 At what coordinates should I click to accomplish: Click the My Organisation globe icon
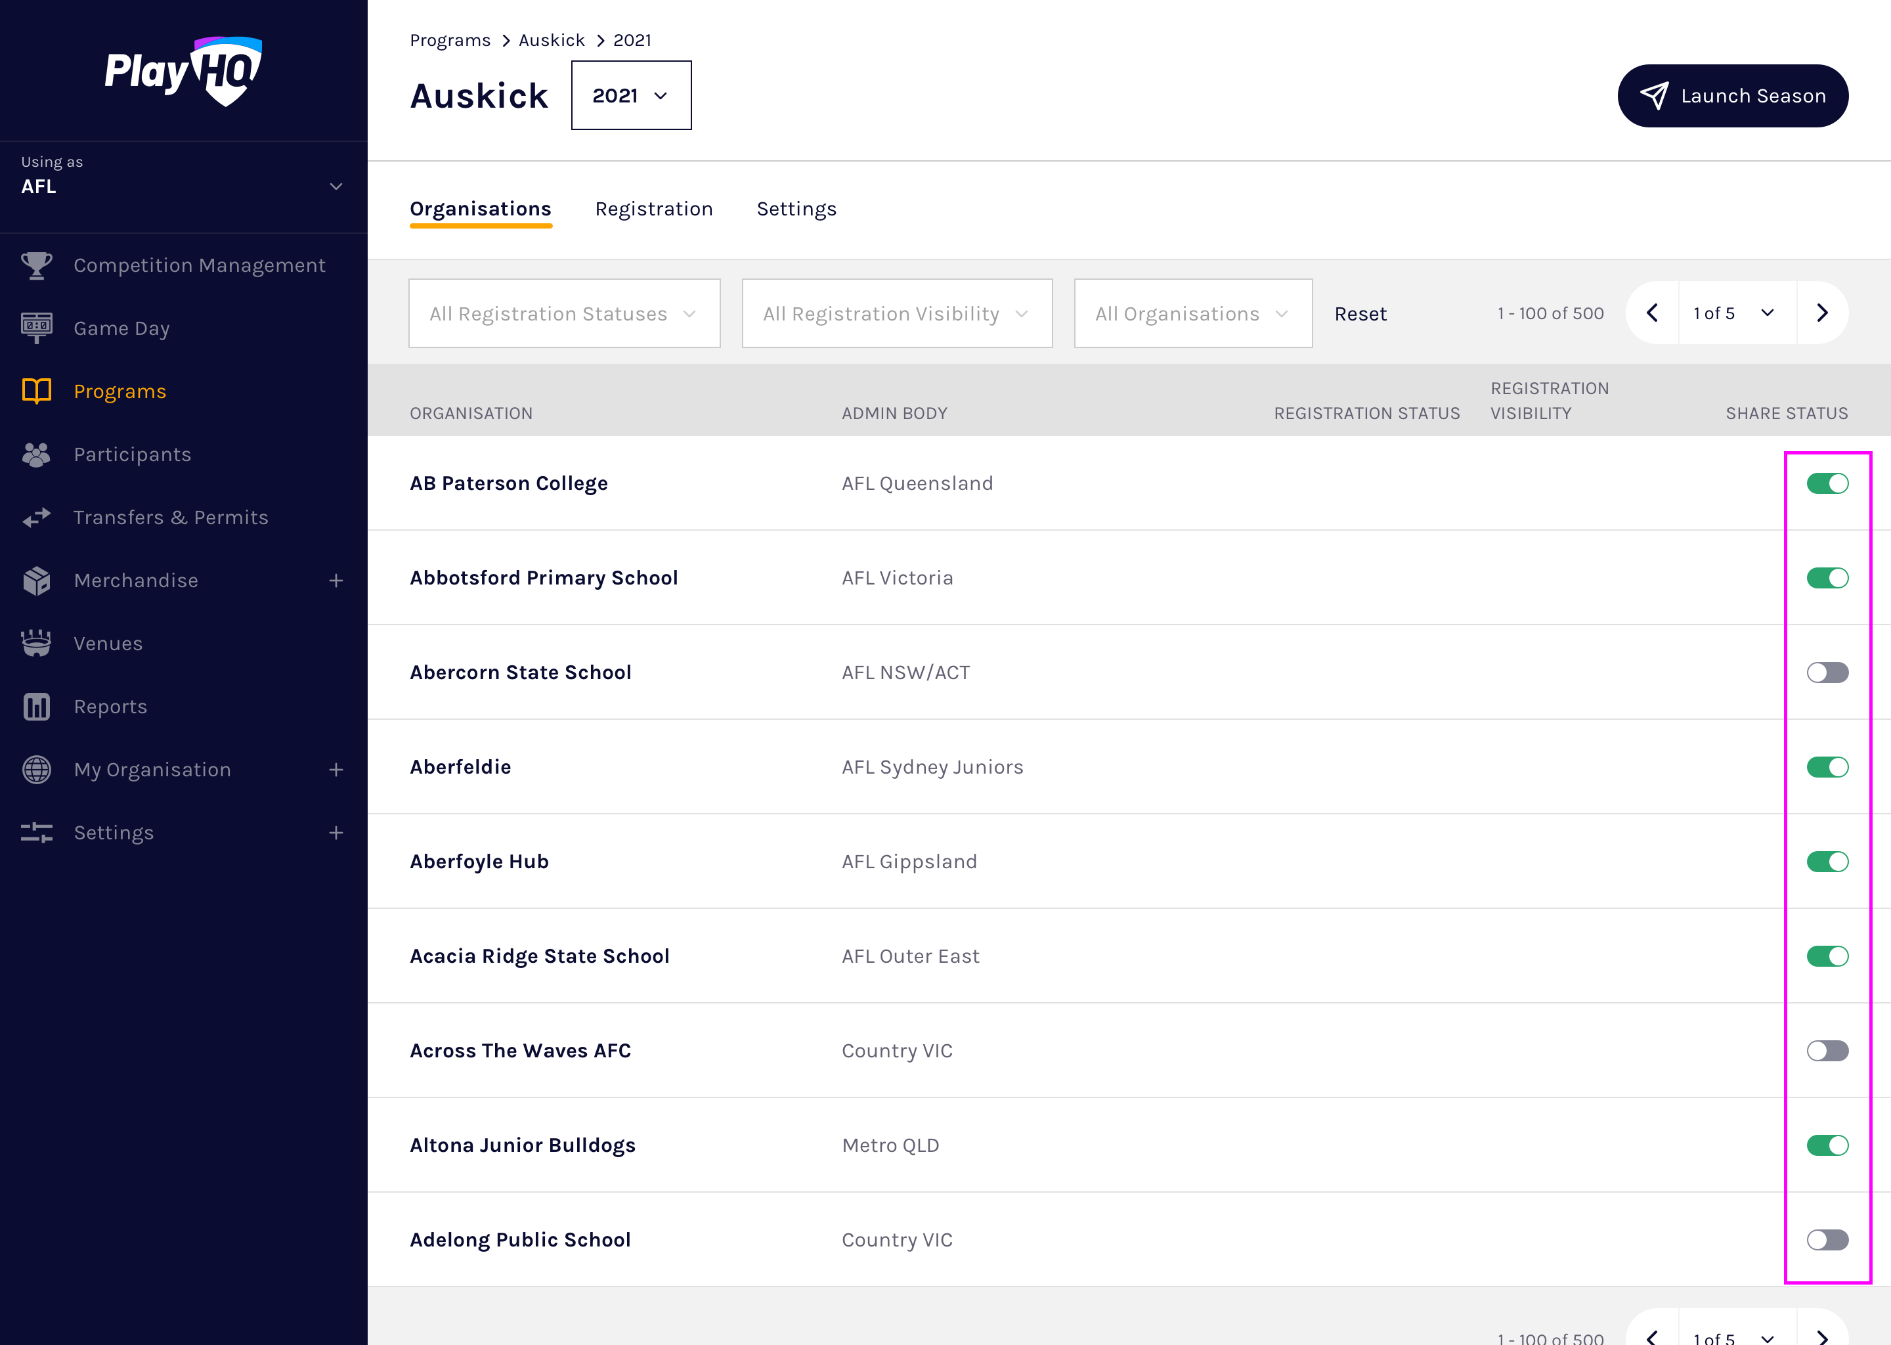(36, 770)
